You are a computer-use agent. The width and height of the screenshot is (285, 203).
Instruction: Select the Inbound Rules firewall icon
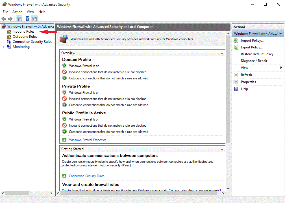(x=9, y=31)
